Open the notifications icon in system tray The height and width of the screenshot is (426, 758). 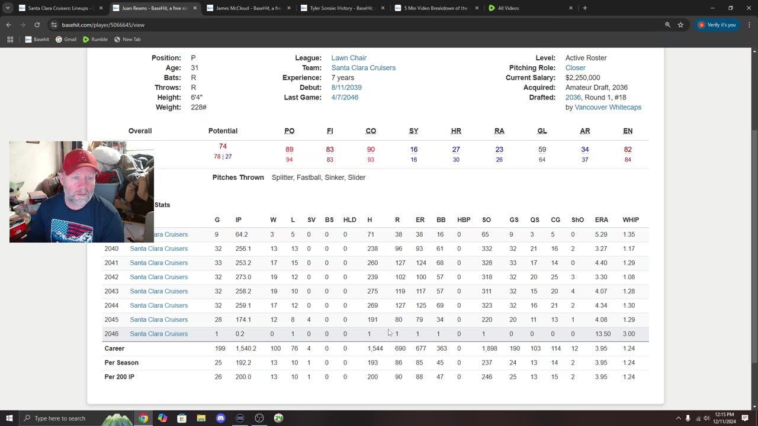tap(745, 418)
